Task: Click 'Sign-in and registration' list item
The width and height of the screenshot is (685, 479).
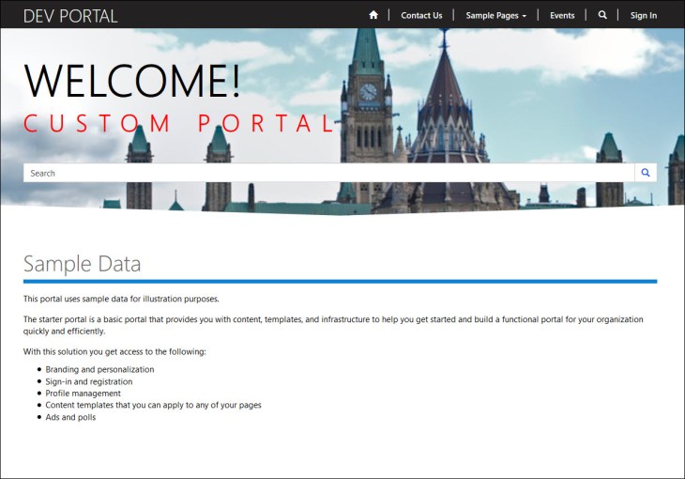Action: (89, 381)
